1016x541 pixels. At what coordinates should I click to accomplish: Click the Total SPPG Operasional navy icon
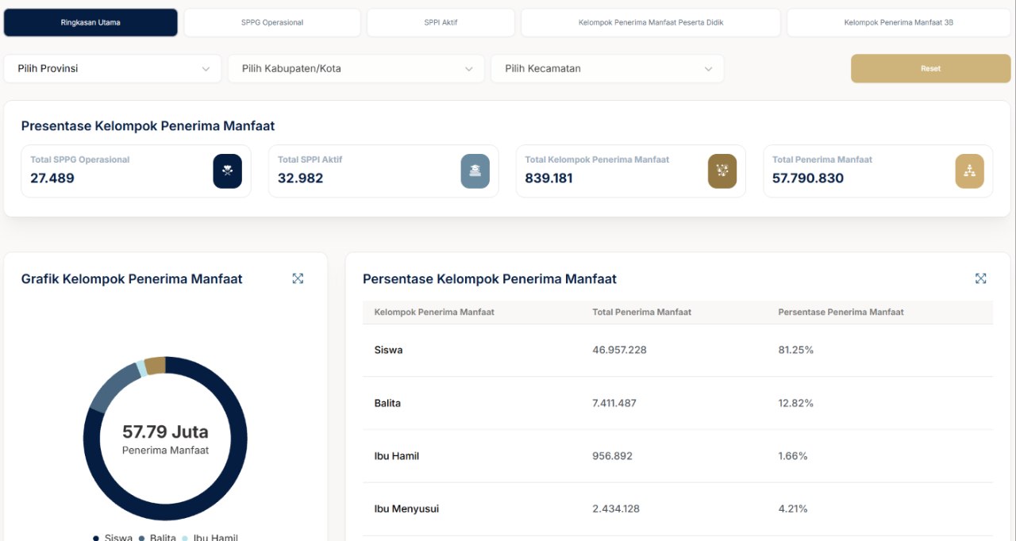[x=228, y=171]
